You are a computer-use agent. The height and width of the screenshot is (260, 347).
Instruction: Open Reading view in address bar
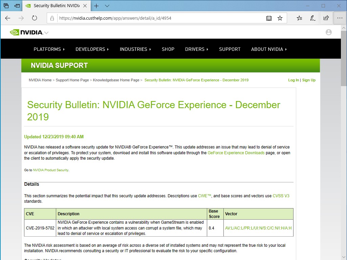click(269, 18)
